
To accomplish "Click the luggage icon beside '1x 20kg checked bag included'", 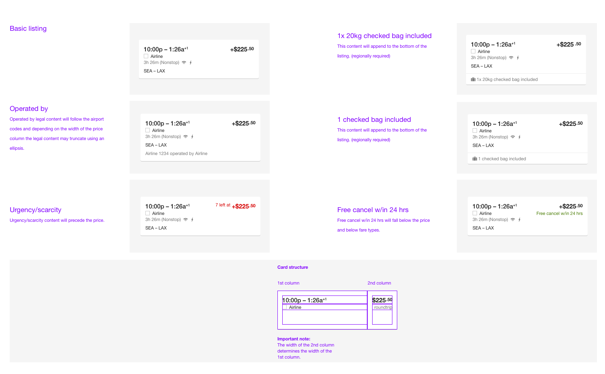I will pyautogui.click(x=473, y=79).
